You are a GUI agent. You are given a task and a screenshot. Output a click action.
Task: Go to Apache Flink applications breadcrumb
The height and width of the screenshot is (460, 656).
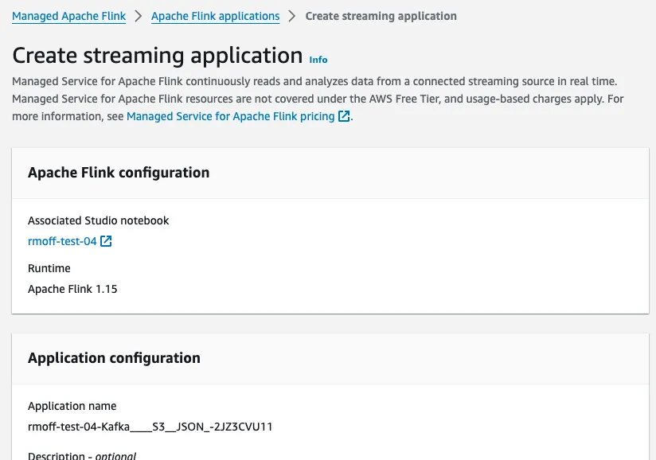click(x=216, y=16)
